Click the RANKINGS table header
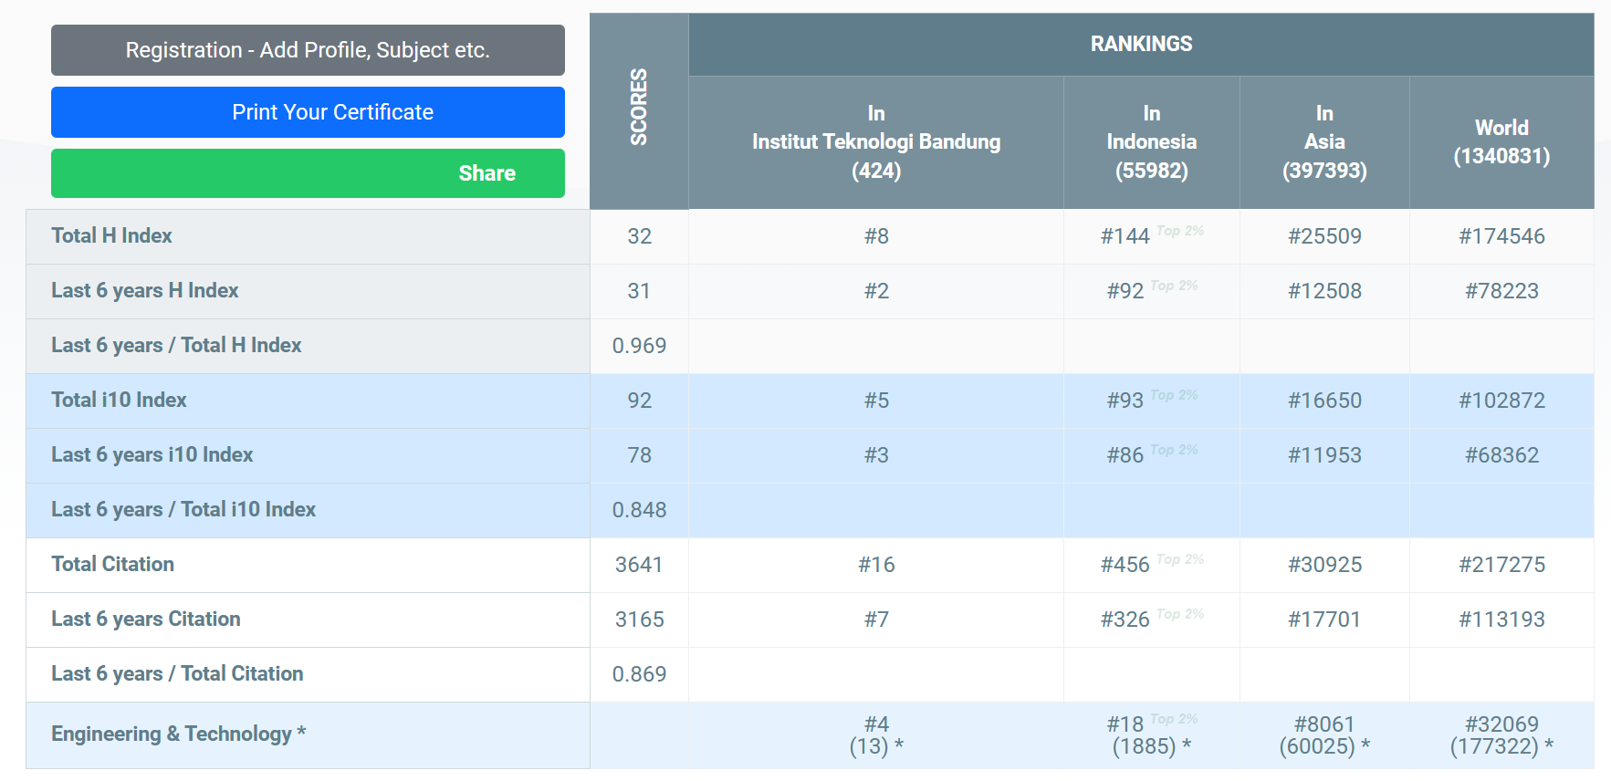Image resolution: width=1611 pixels, height=781 pixels. tap(1141, 44)
